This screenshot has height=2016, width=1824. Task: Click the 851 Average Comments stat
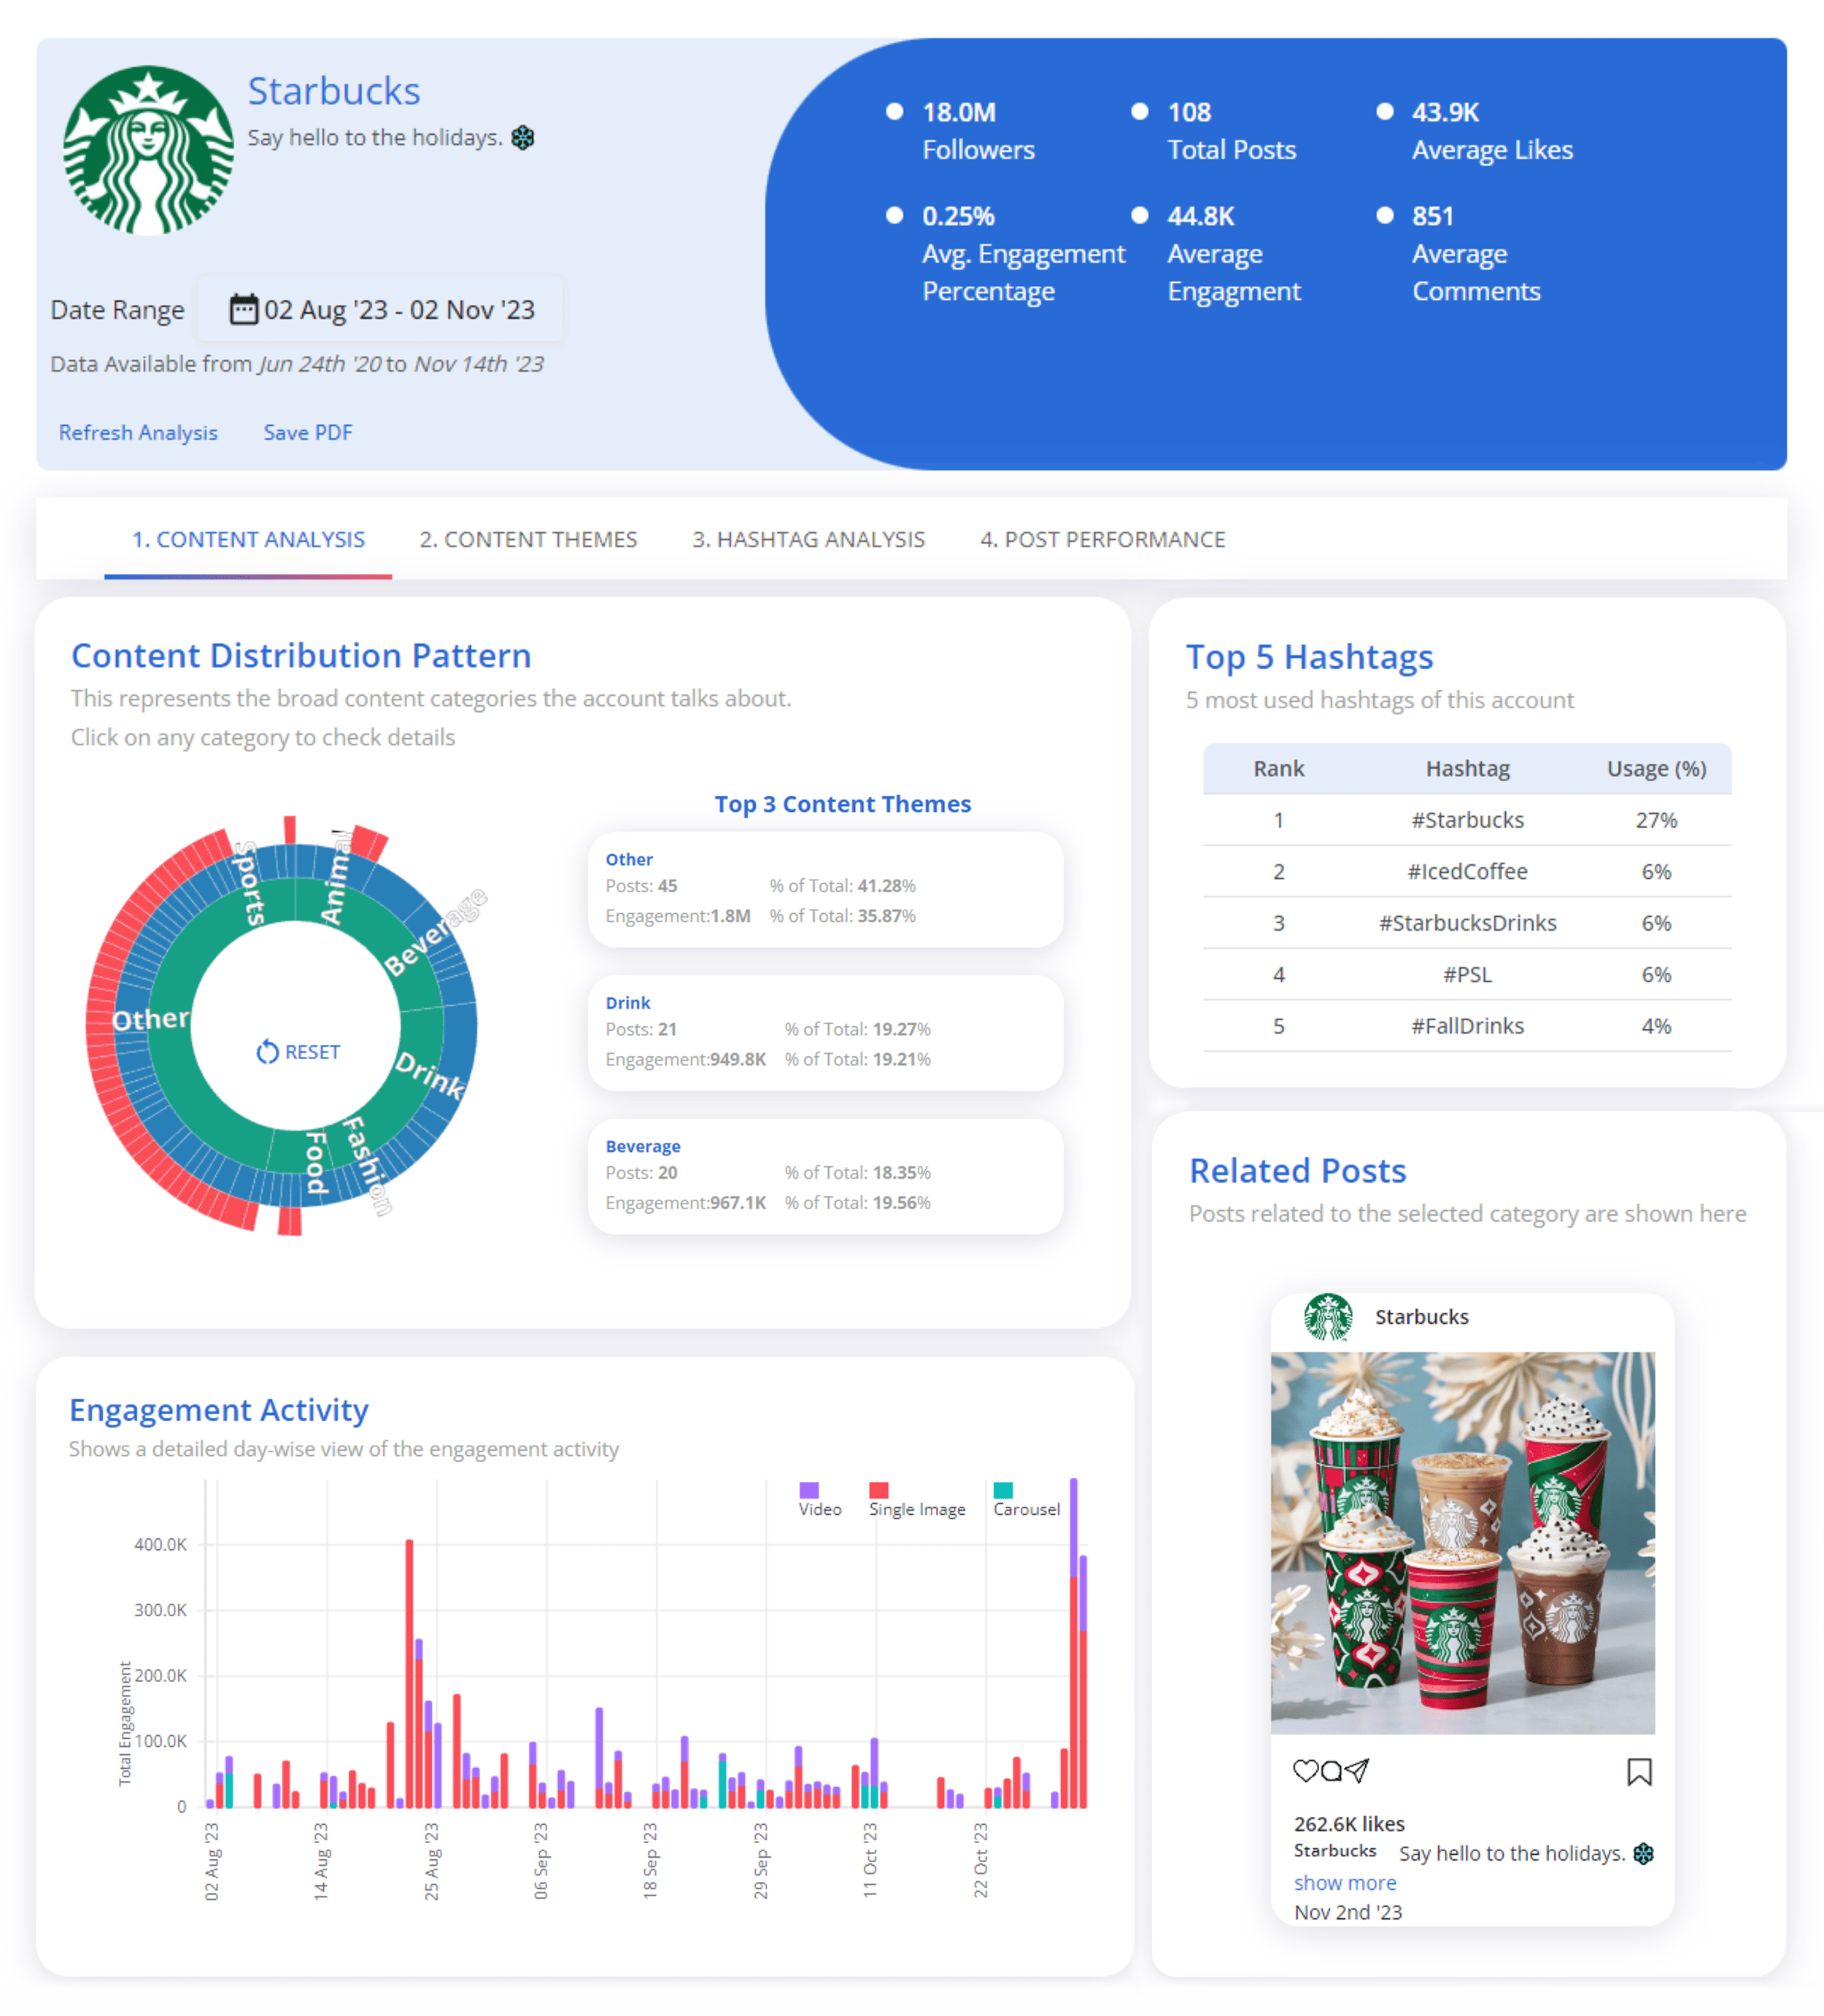pos(1460,253)
